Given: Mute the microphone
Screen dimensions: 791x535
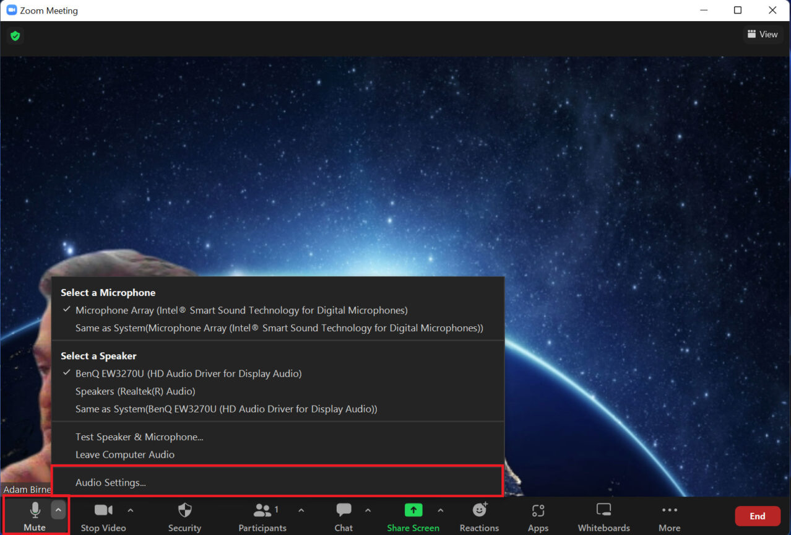Looking at the screenshot, I should (35, 515).
